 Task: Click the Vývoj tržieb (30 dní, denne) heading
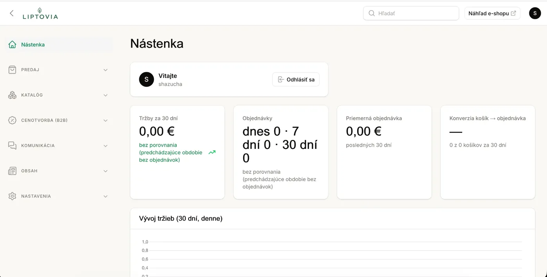click(x=181, y=219)
